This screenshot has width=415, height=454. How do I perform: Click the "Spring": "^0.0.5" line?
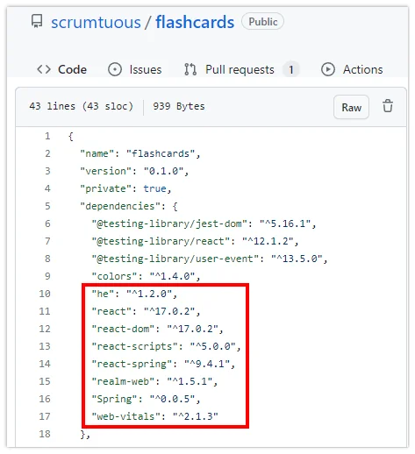point(146,399)
